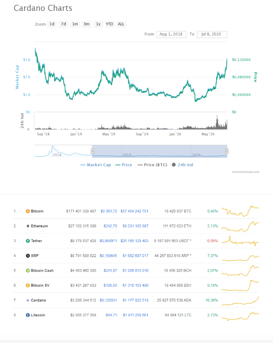This screenshot has width=273, height=343.
Task: Open the Bitcoin SV 7-day sparkline chart
Action: click(240, 286)
